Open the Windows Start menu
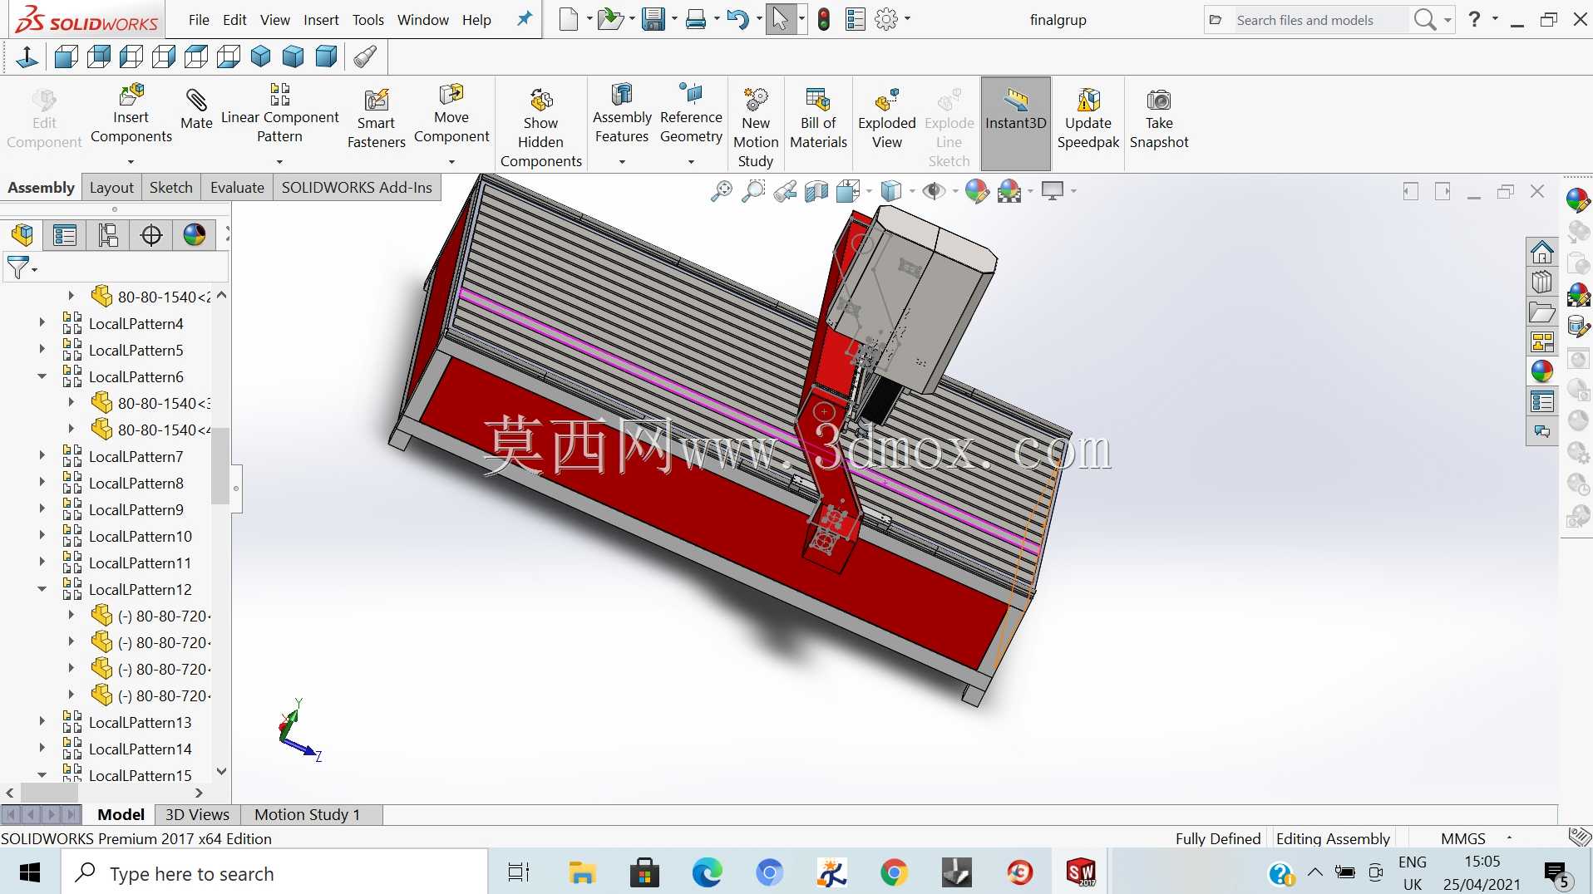This screenshot has height=894, width=1593. 30,873
